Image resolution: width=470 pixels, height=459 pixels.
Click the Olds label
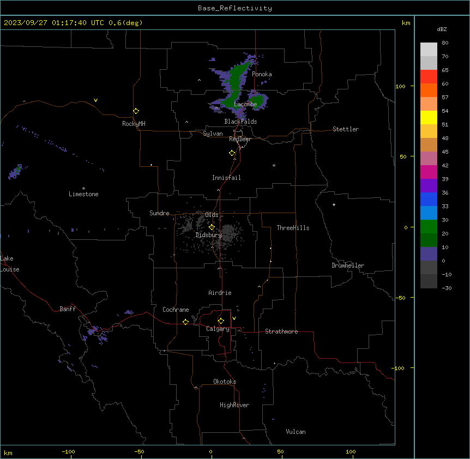click(x=212, y=215)
